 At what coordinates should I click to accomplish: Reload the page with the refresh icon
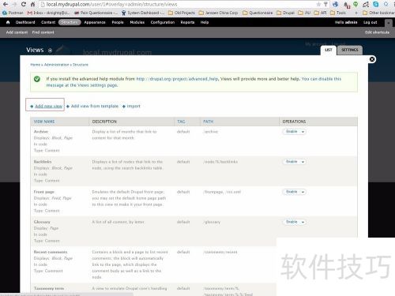pos(24,4)
